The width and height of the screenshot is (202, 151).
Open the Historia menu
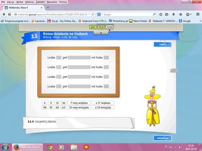point(29,2)
